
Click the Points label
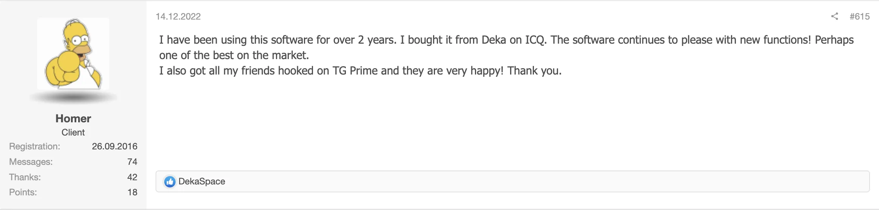coord(23,192)
